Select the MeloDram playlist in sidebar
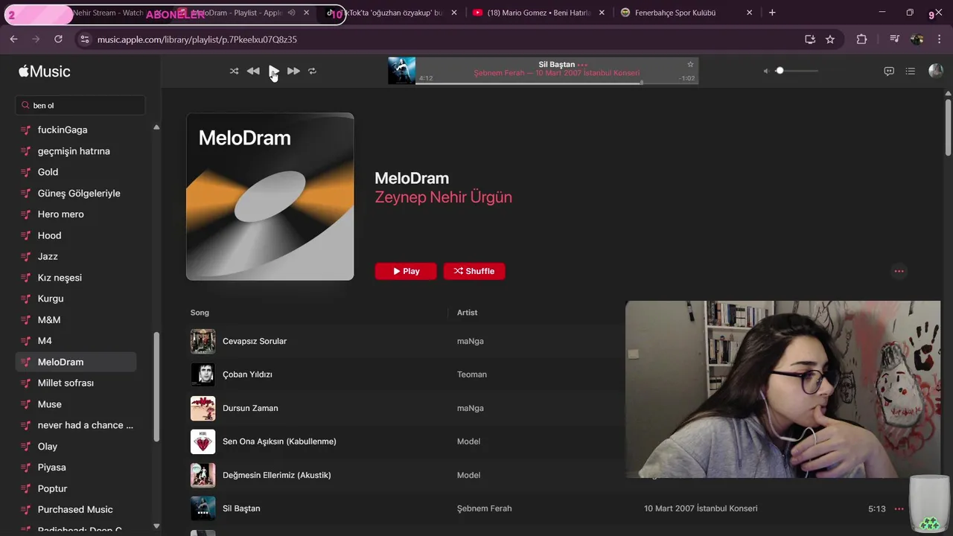This screenshot has width=953, height=536. click(x=76, y=362)
